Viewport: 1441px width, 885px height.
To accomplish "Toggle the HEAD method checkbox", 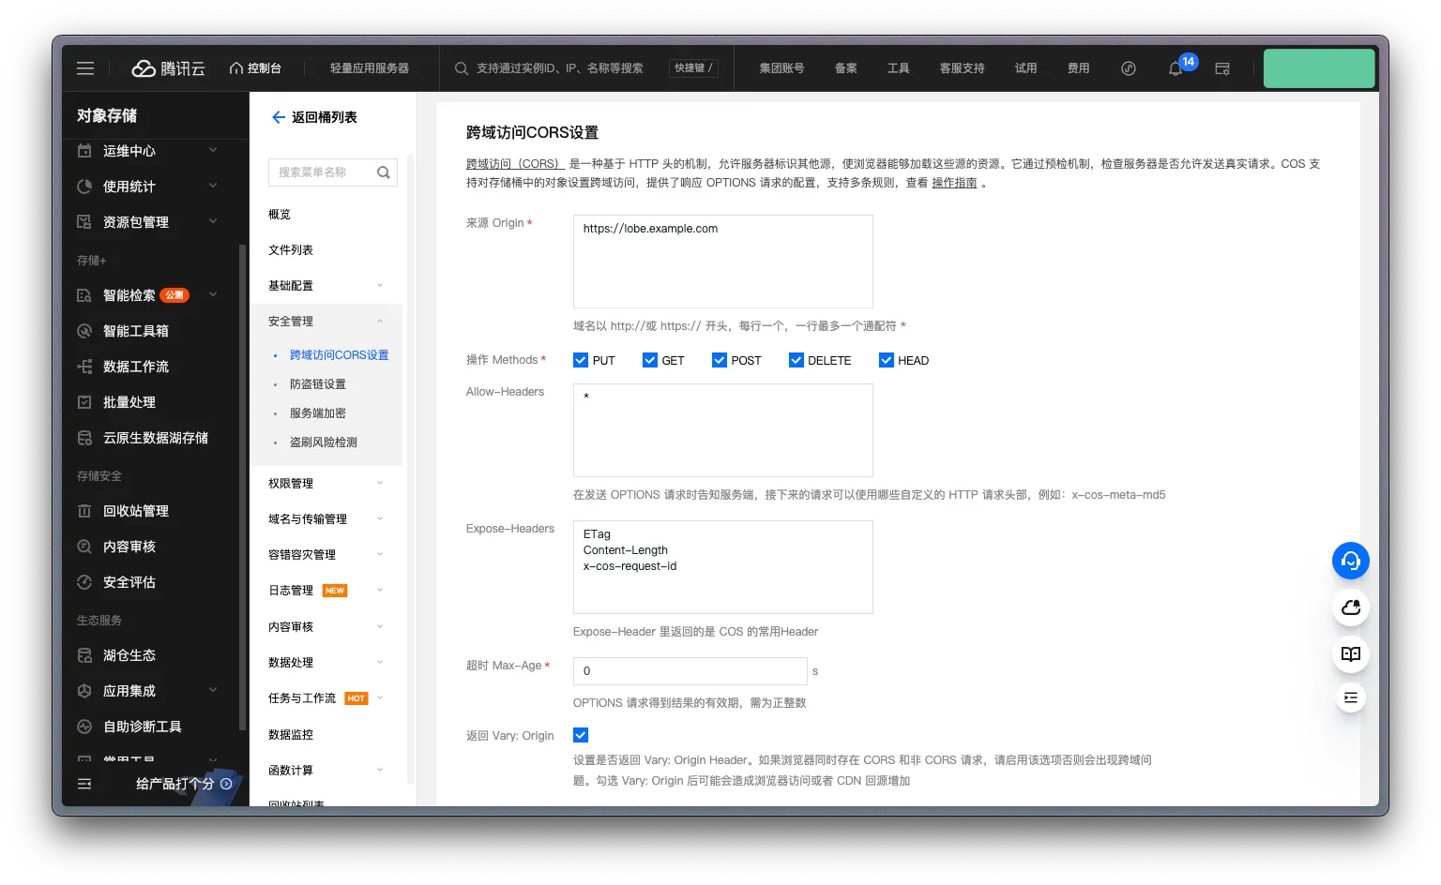I will [886, 359].
